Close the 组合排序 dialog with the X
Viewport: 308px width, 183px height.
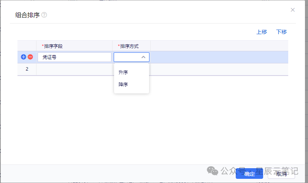point(293,10)
